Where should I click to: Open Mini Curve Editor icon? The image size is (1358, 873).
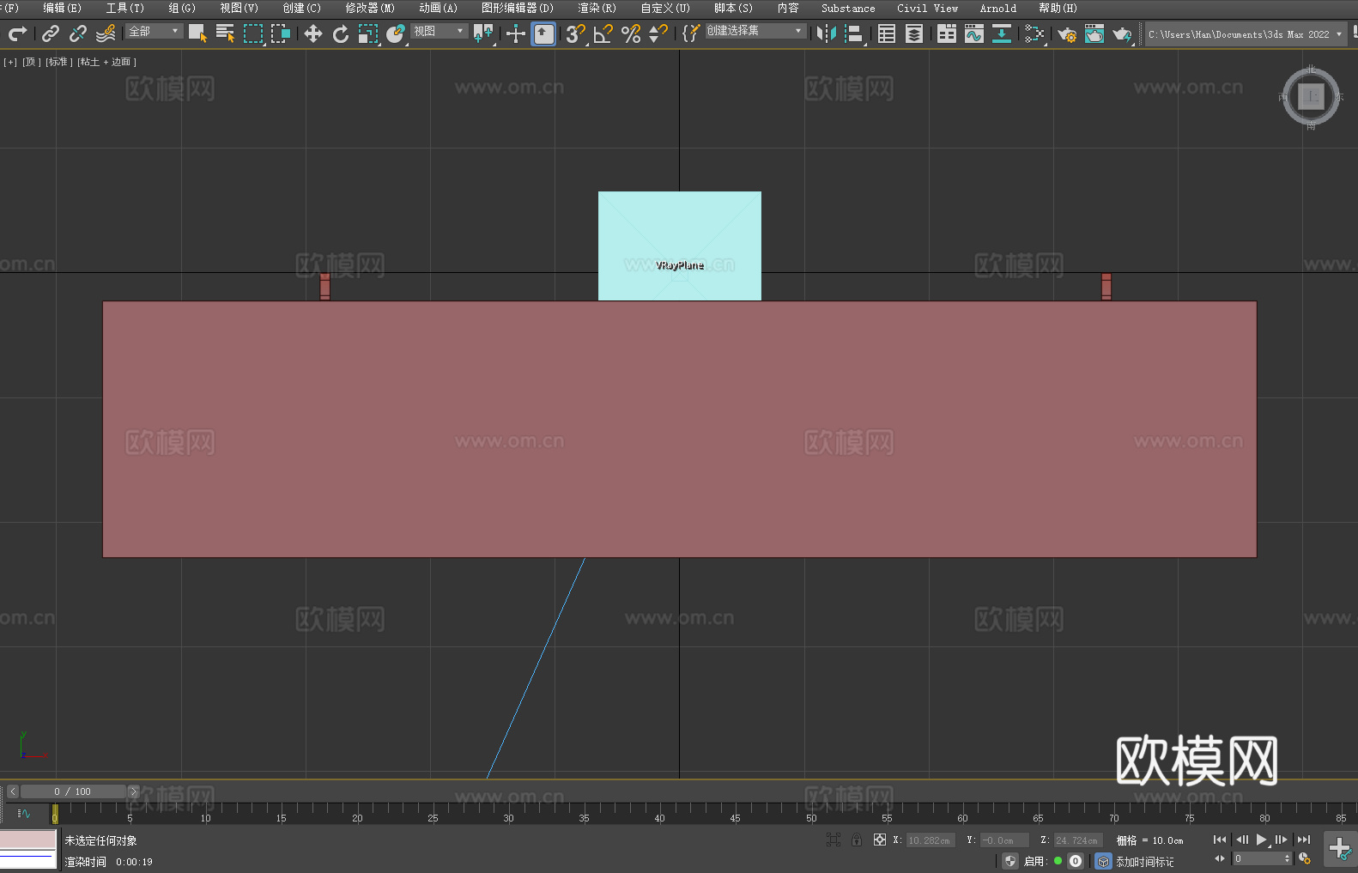(x=24, y=813)
